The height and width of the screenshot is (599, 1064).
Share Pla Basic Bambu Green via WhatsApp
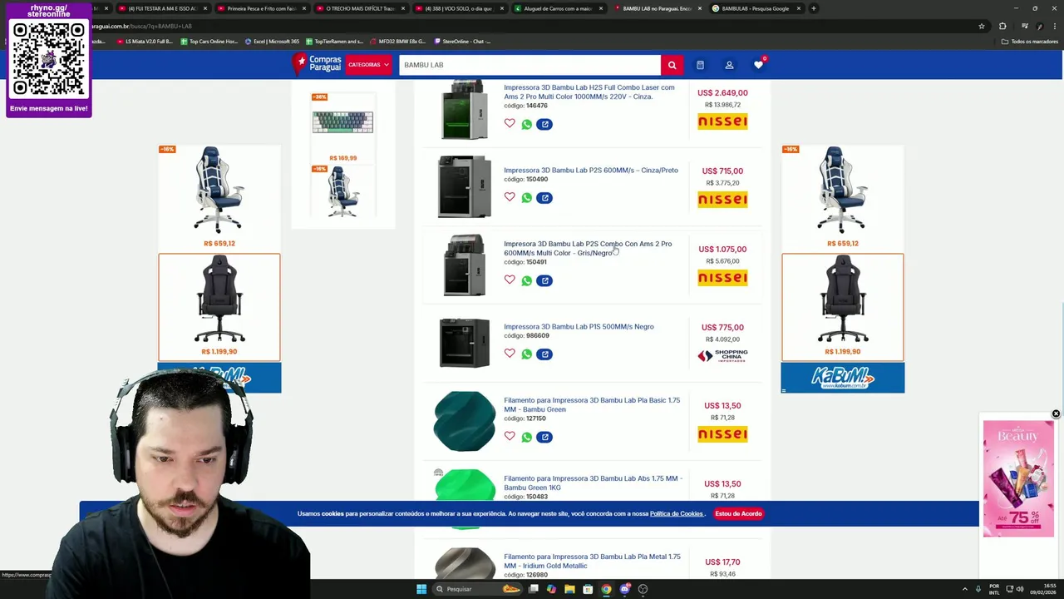[526, 437]
